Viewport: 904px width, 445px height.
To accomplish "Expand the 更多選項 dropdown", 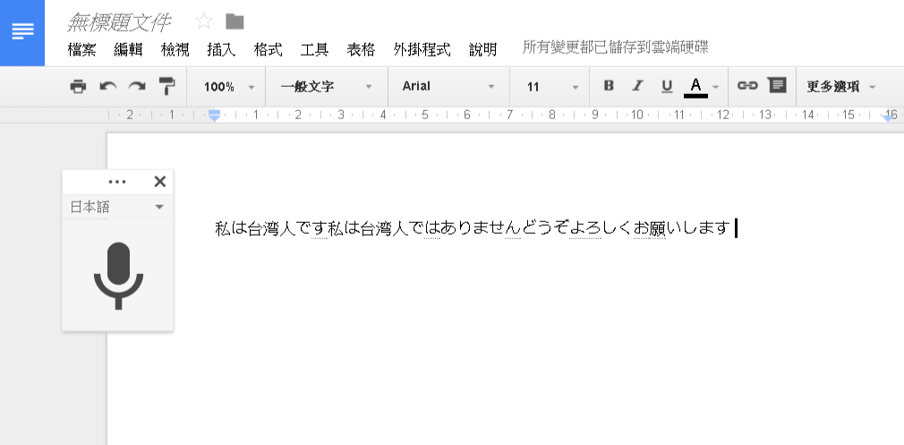I will 841,87.
